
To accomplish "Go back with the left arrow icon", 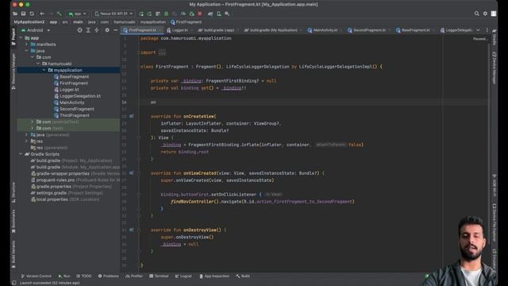I will click(x=42, y=14).
